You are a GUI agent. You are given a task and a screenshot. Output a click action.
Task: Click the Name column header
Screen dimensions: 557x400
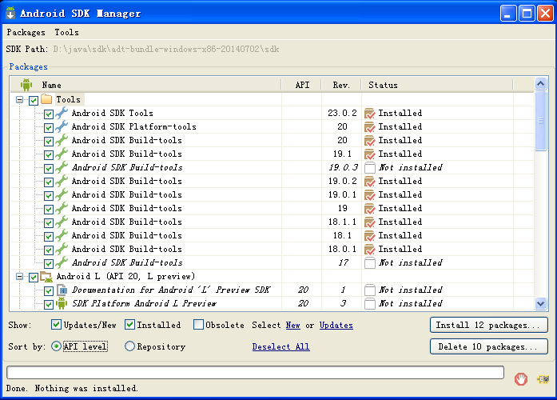[x=145, y=85]
